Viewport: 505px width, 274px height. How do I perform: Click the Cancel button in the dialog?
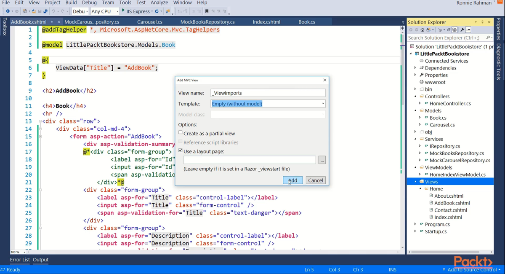pyautogui.click(x=316, y=180)
